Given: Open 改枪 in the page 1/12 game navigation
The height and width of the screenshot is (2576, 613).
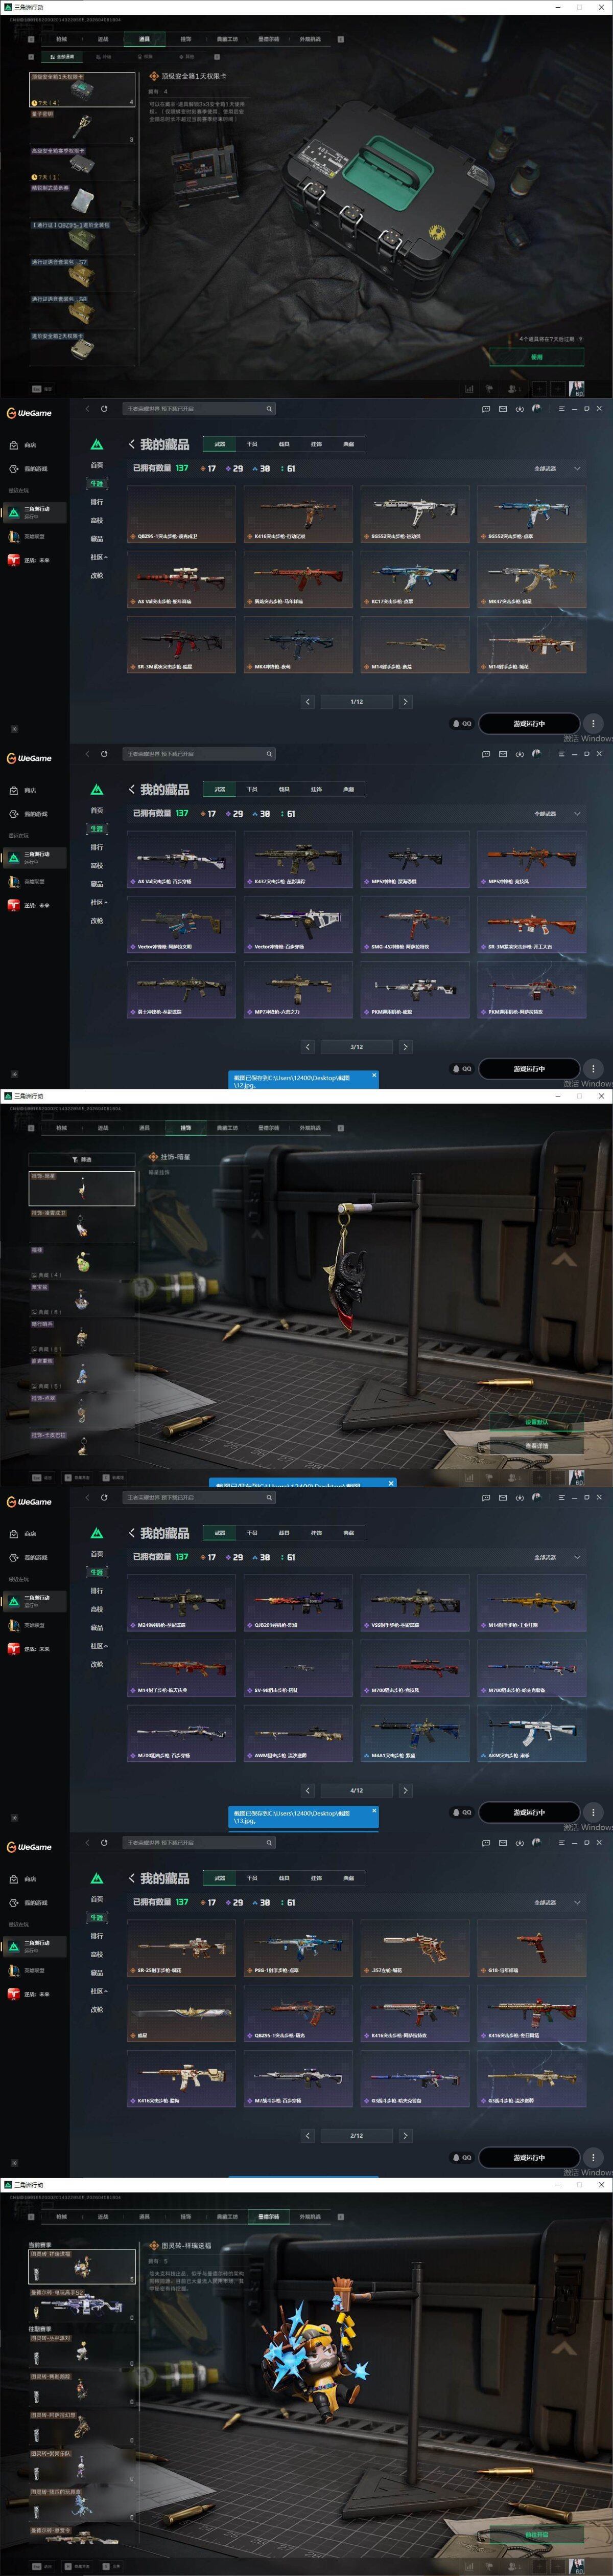Looking at the screenshot, I should point(97,576).
